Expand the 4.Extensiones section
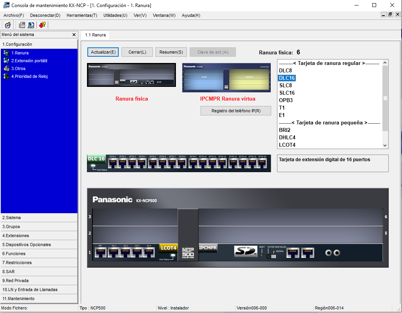Viewport: 402px width, 313px height. click(x=39, y=236)
